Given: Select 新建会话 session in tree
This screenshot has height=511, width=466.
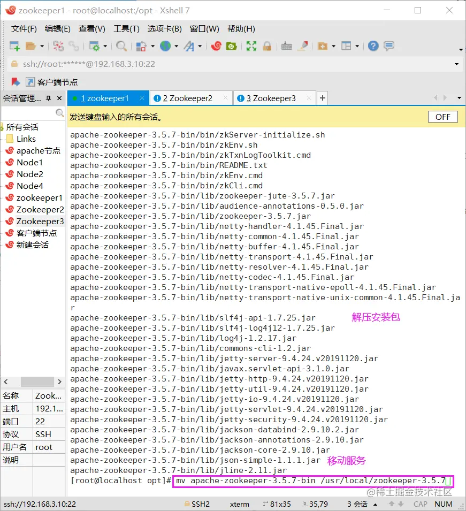Looking at the screenshot, I should coord(32,245).
